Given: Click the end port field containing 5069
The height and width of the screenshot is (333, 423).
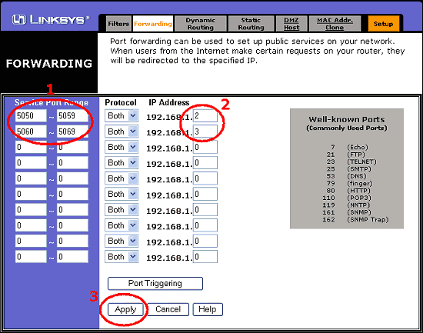Looking at the screenshot, I should tap(72, 132).
